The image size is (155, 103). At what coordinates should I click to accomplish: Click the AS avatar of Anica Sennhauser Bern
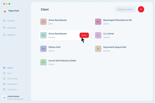[x=43, y=22]
